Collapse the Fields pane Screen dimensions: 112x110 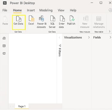110,38
